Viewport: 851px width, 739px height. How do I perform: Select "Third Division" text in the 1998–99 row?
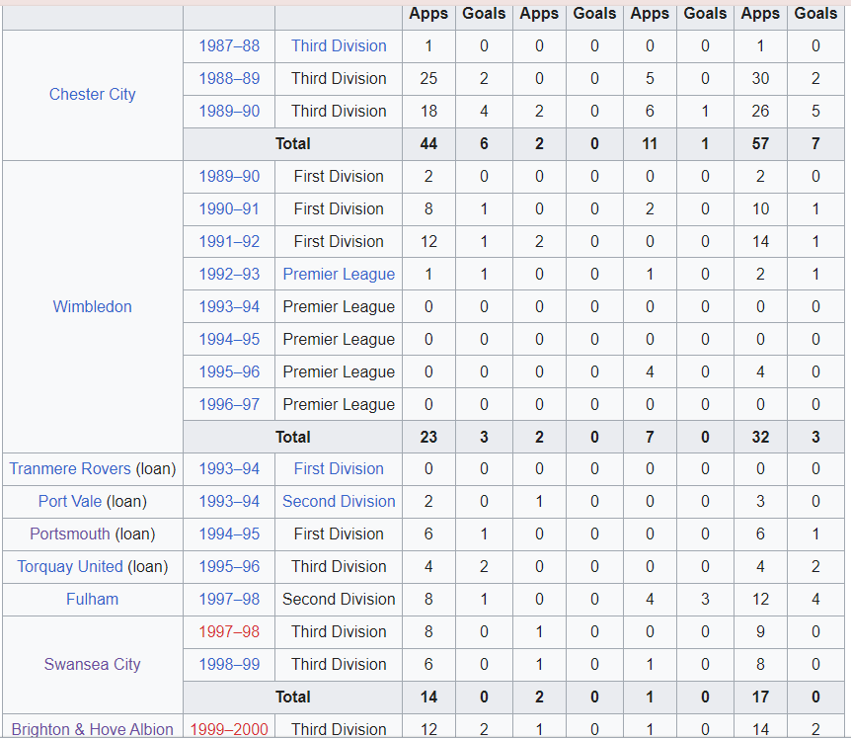tap(339, 664)
